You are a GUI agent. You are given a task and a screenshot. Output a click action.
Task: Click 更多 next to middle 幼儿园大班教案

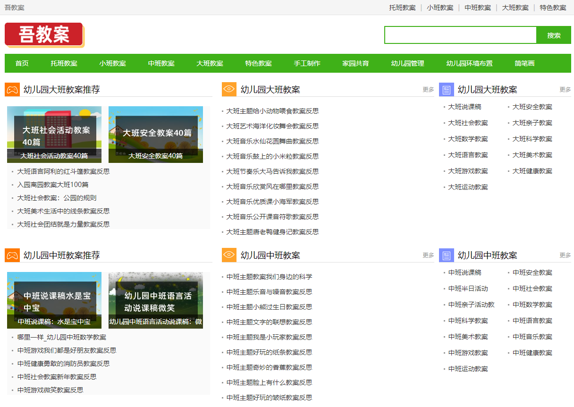coord(428,90)
